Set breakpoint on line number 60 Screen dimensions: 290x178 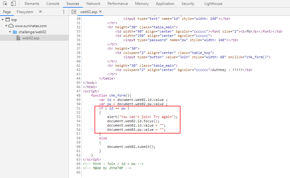[x=78, y=147]
